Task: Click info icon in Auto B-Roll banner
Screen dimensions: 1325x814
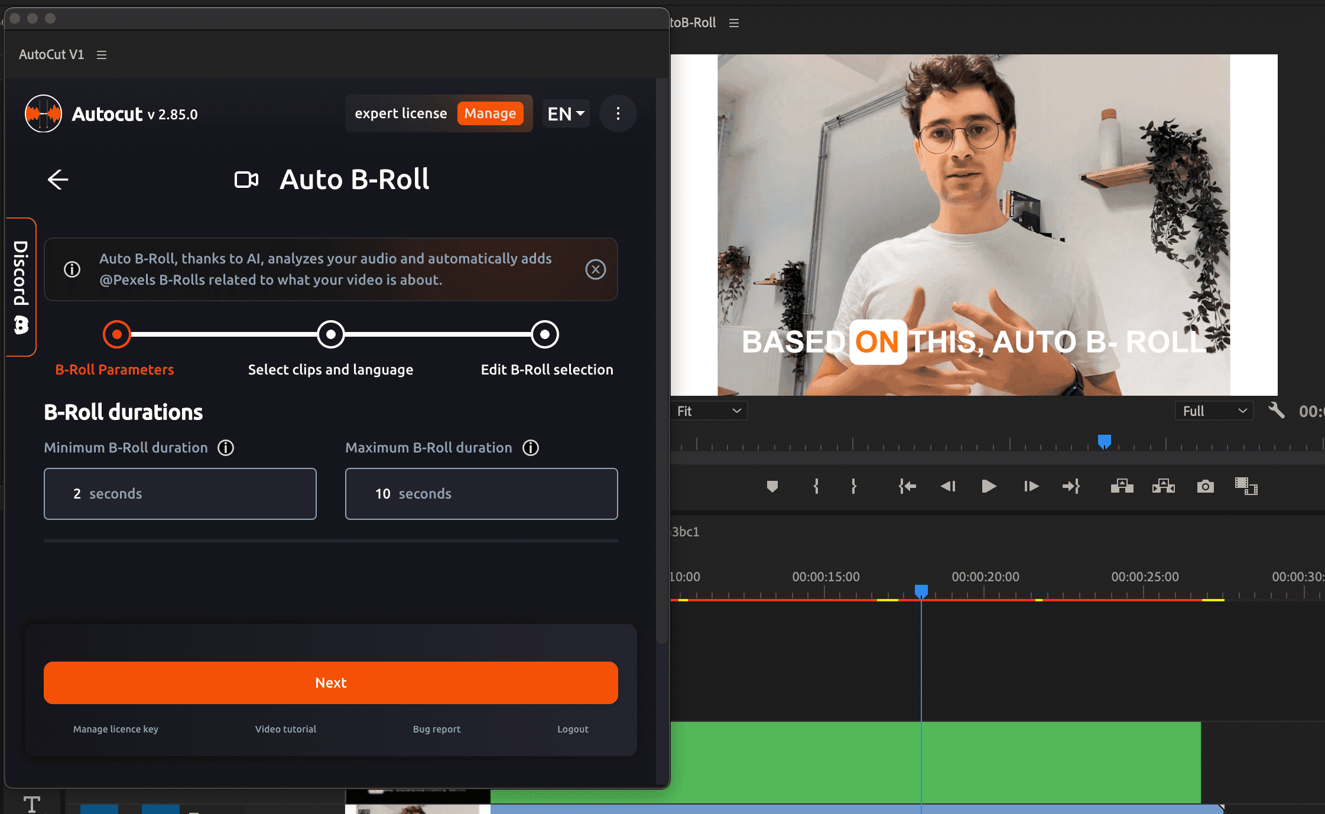Action: pyautogui.click(x=72, y=269)
